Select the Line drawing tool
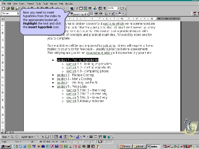 [x=38, y=137]
